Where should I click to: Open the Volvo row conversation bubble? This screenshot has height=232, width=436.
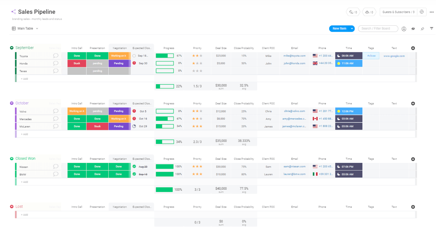[x=56, y=111]
